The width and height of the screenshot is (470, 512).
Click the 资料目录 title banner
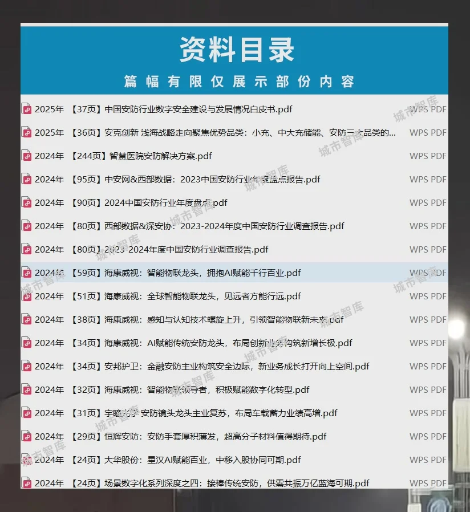click(x=235, y=50)
